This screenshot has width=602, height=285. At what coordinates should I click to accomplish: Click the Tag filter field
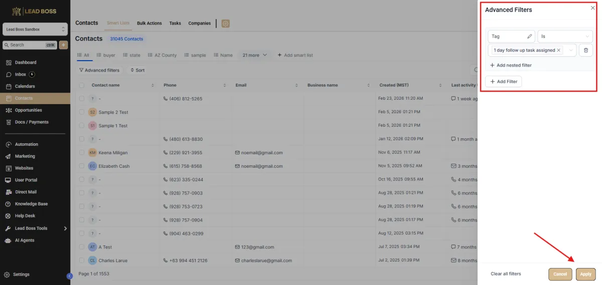pos(511,37)
